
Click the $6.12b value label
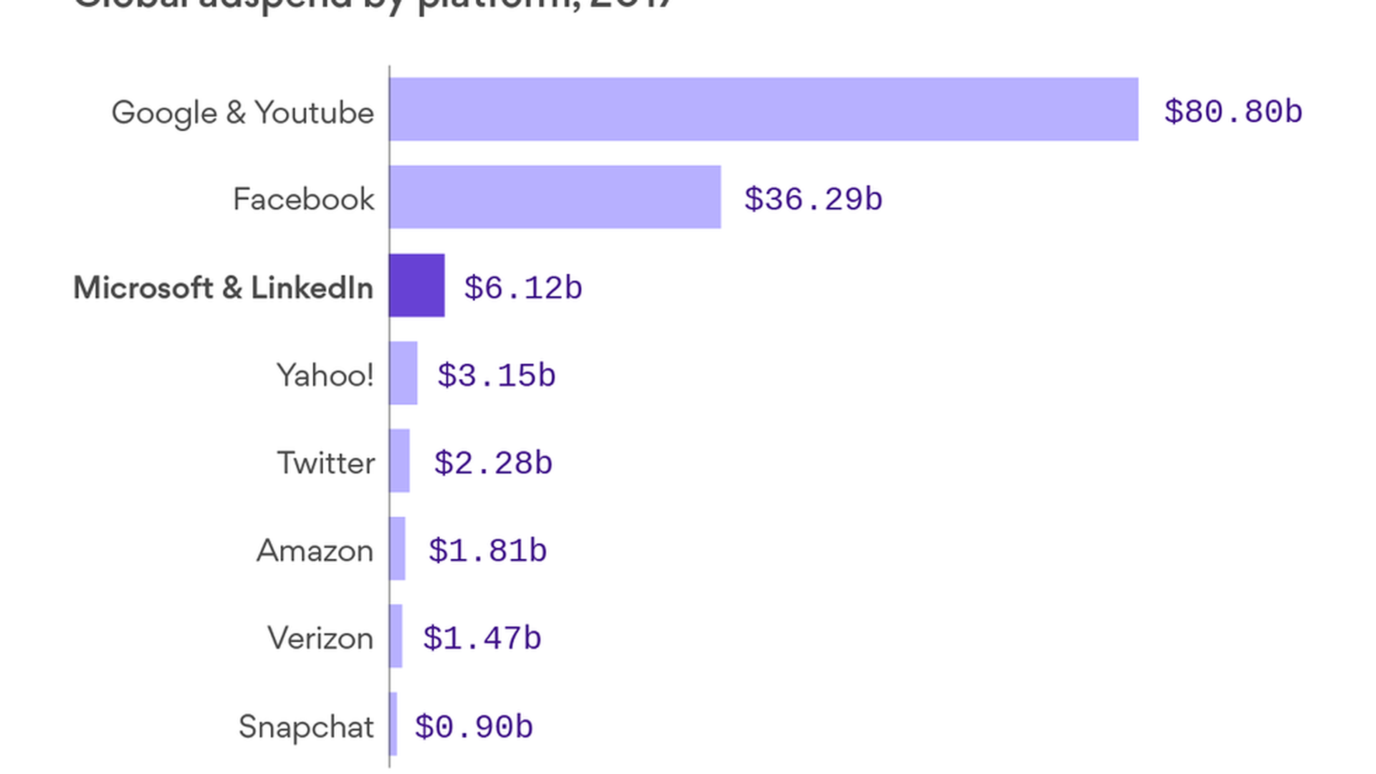pos(522,288)
